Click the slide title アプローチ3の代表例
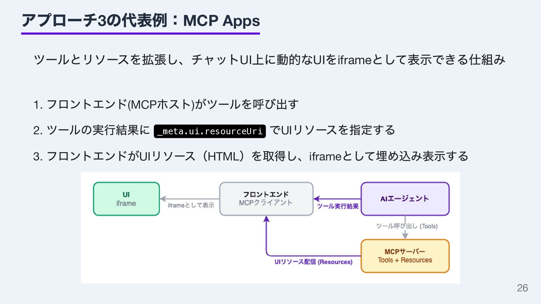The width and height of the screenshot is (541, 304). [140, 21]
